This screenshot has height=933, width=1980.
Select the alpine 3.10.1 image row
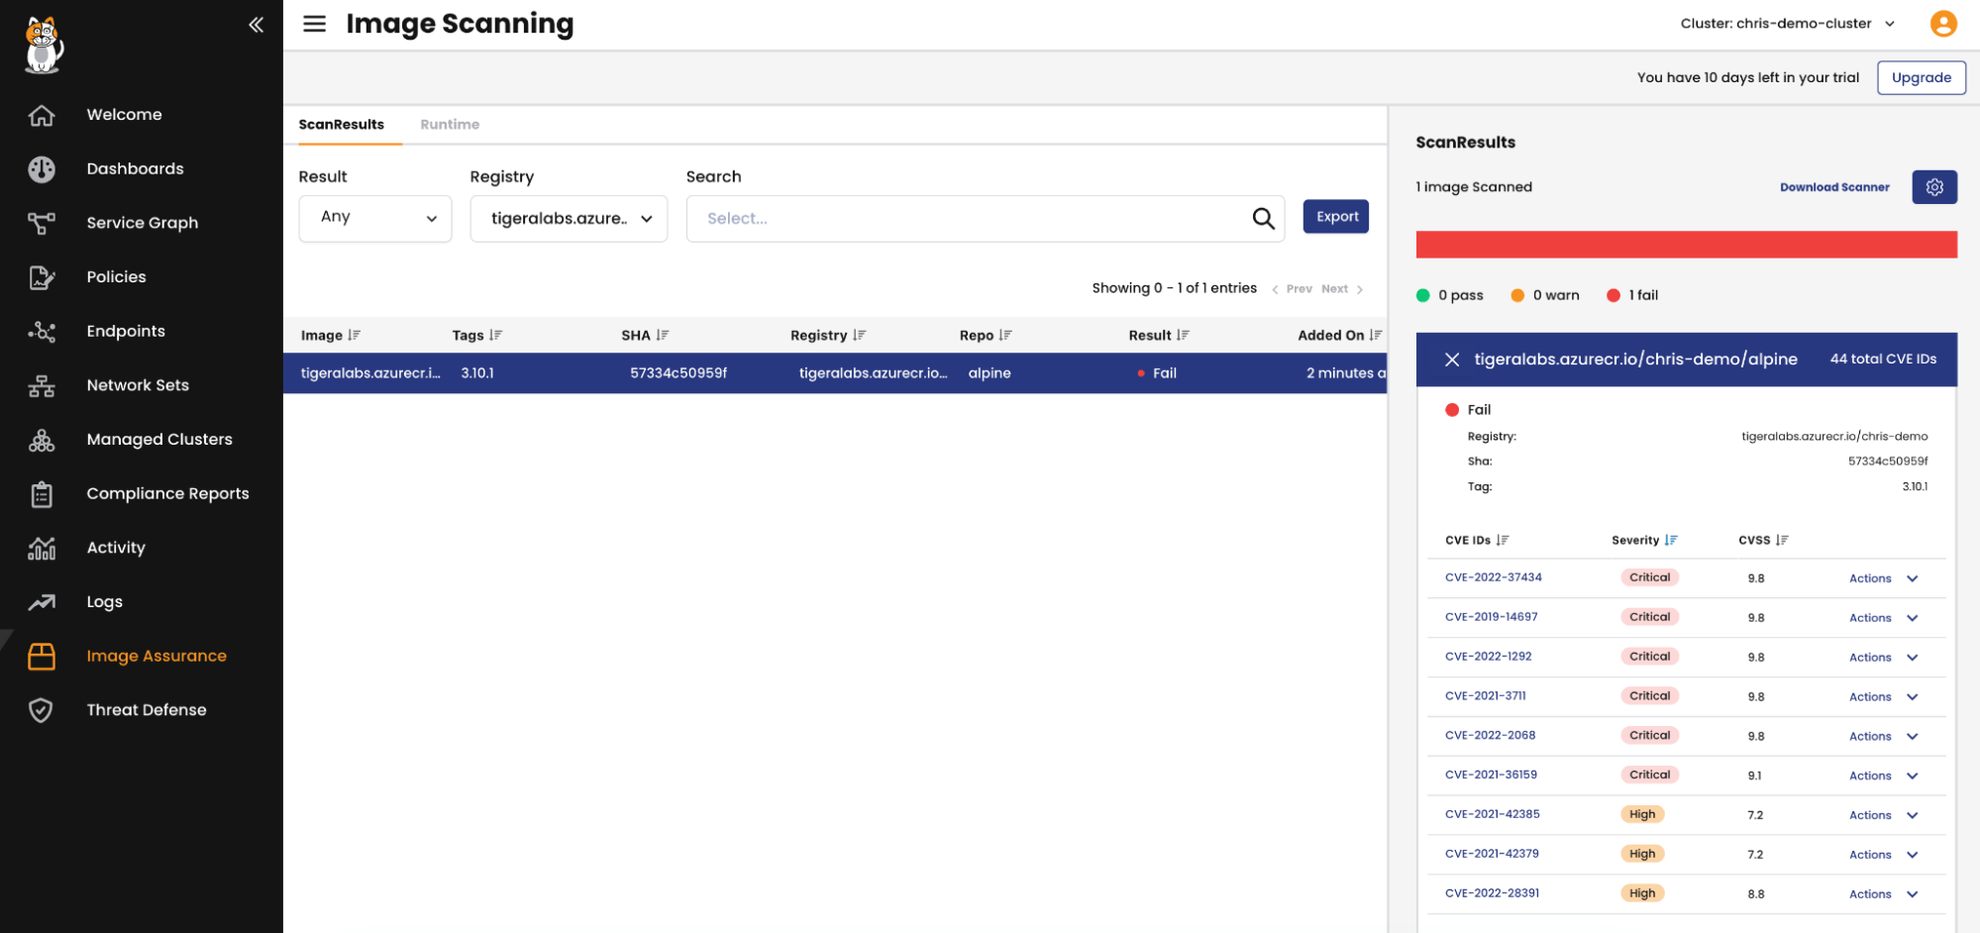click(x=834, y=373)
